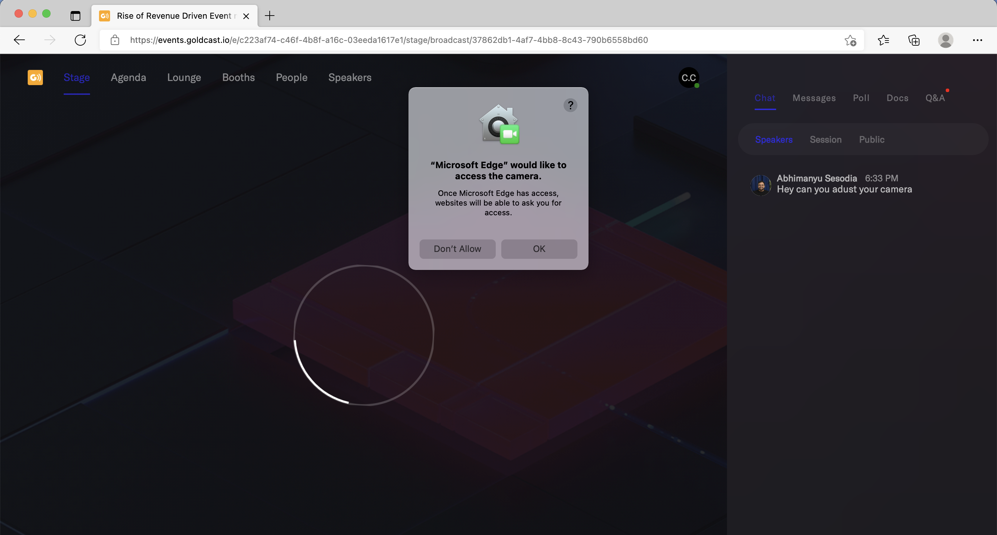The image size is (997, 535).
Task: Switch to the Messages tab
Action: [x=814, y=98]
